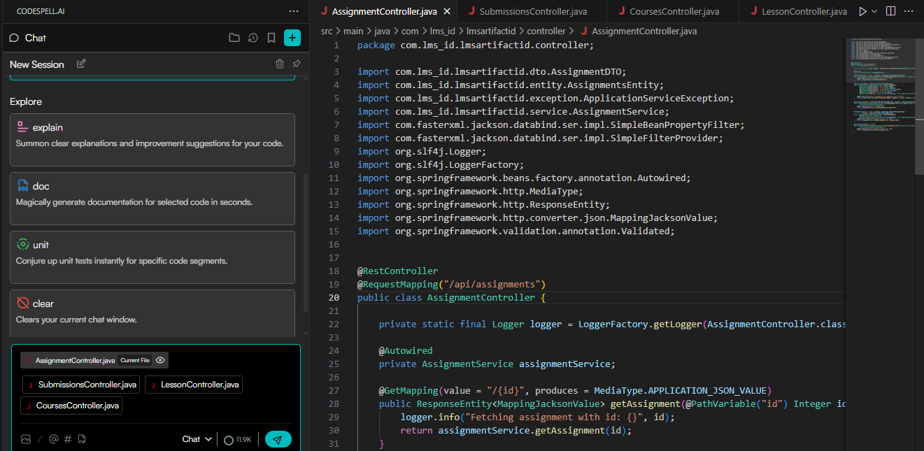This screenshot has width=924, height=451.
Task: Run the Java file with play button
Action: click(862, 11)
